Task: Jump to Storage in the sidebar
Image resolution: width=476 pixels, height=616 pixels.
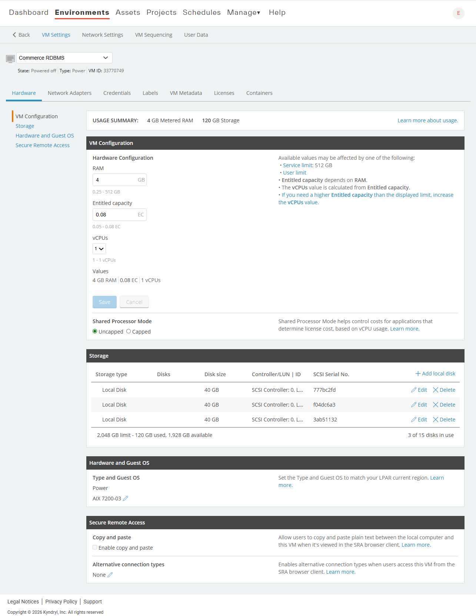Action: (x=25, y=126)
